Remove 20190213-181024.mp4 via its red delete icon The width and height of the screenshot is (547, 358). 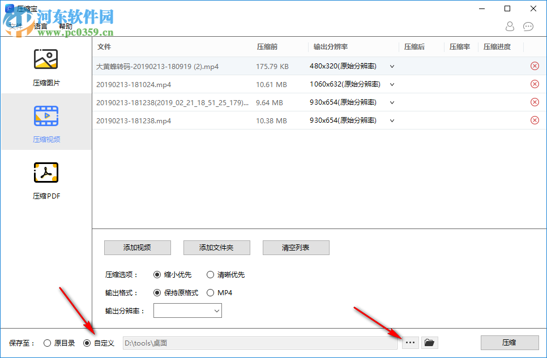click(x=534, y=84)
